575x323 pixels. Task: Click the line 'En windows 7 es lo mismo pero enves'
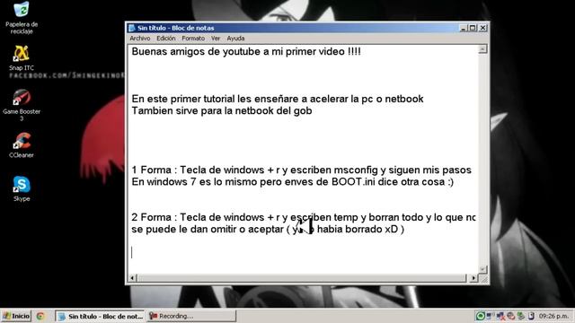pyautogui.click(x=292, y=181)
